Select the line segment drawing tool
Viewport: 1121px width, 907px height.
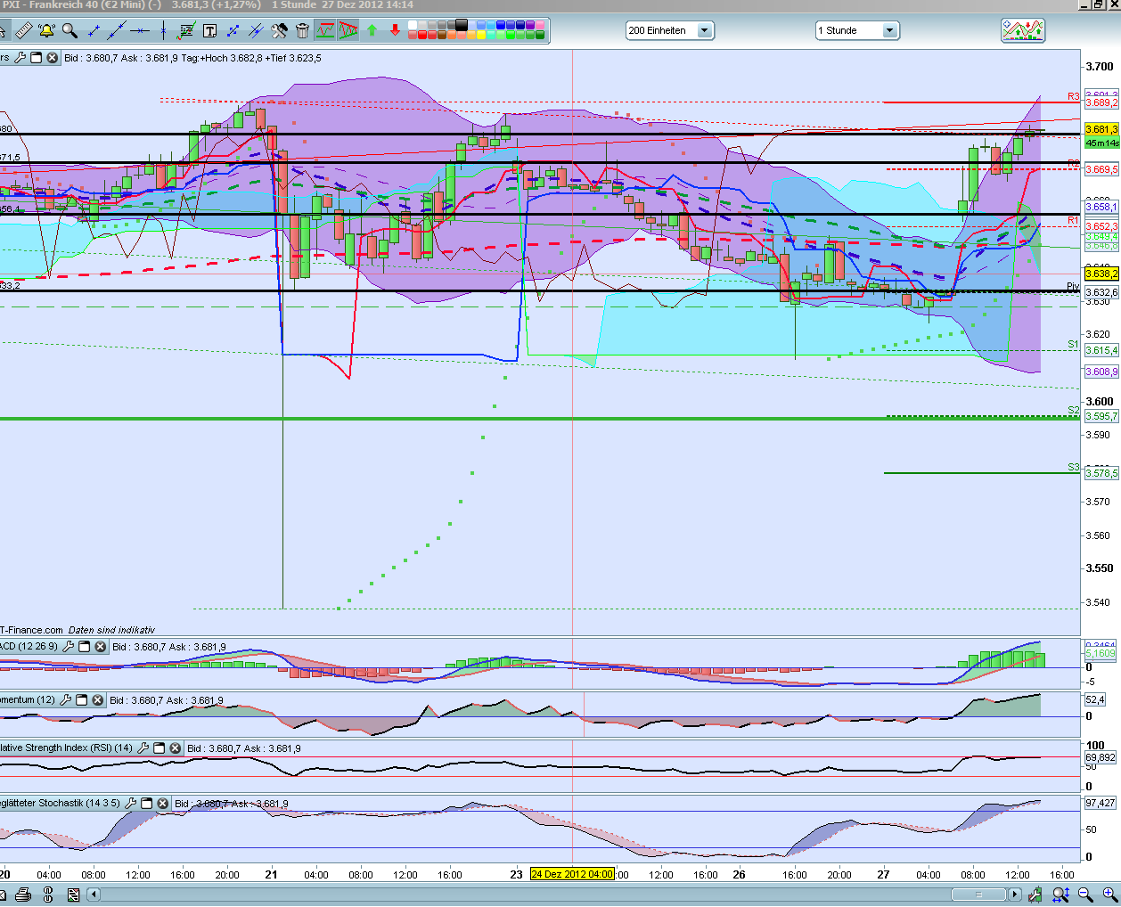(94, 30)
